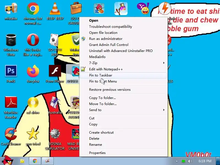220x165 pixels.
Task: Switch to the third taskbar app button
Action: pos(47,161)
